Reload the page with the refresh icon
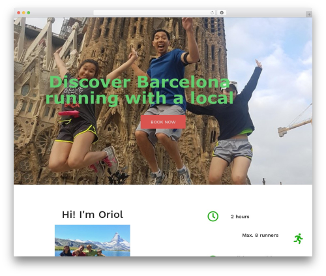The image size is (326, 276). [x=212, y=12]
